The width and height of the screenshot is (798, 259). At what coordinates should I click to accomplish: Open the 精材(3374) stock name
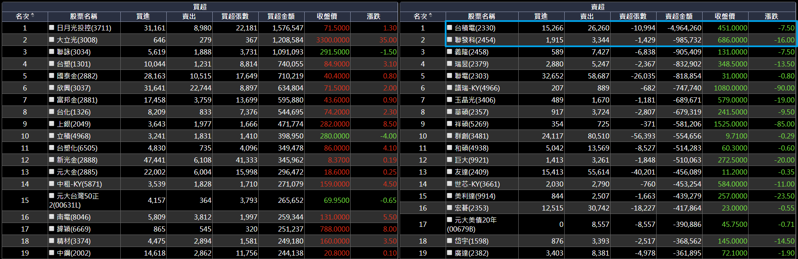click(x=73, y=241)
